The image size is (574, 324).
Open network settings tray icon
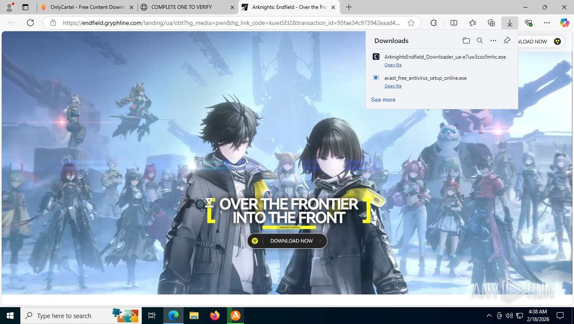(520, 316)
